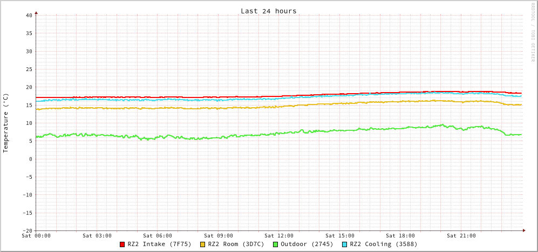
Task: Click the Sat 18:00 time axis label
Action: 400,236
